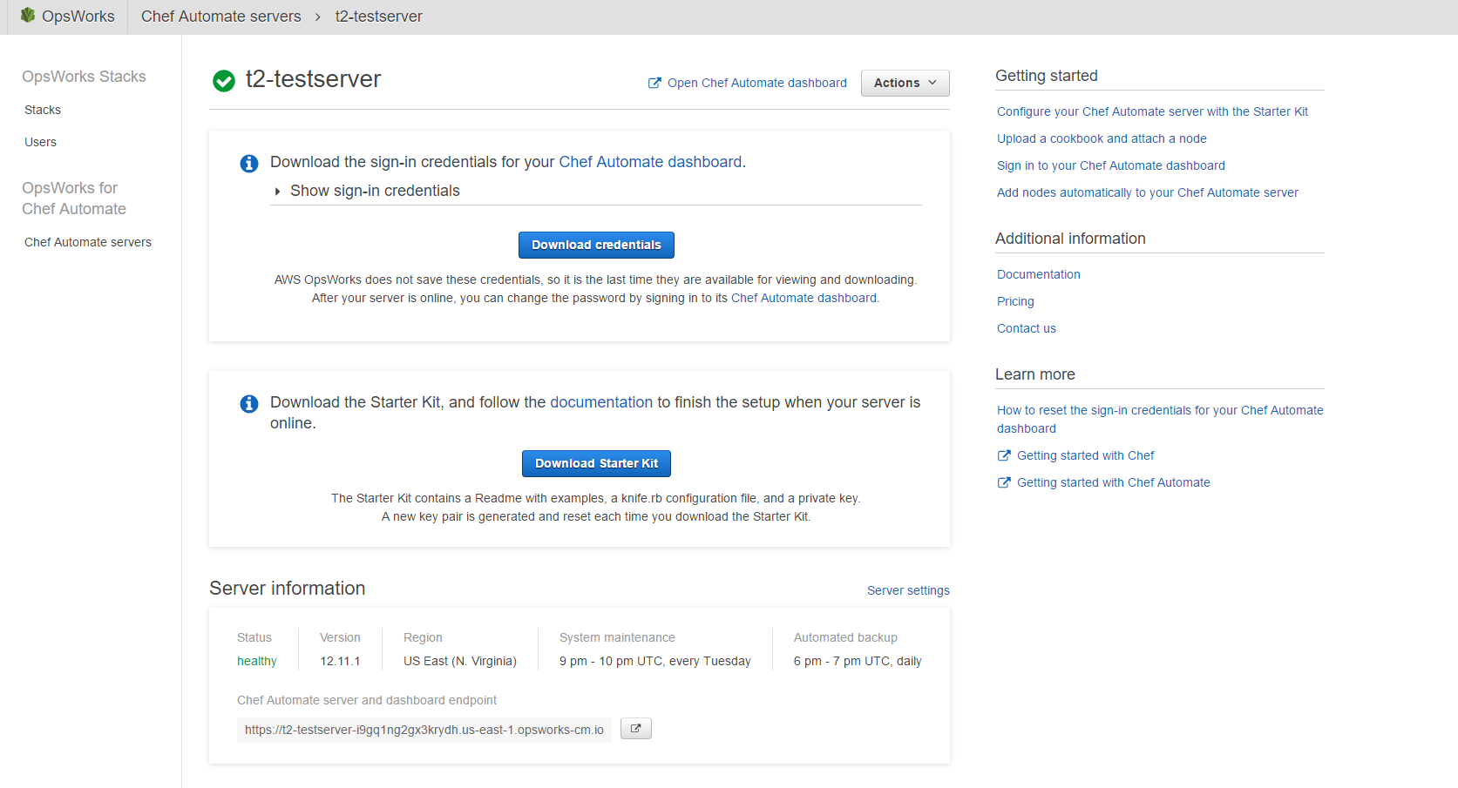Click external link icon next to Getting started with Chef Automate
This screenshot has width=1458, height=788.
pyautogui.click(x=1004, y=482)
